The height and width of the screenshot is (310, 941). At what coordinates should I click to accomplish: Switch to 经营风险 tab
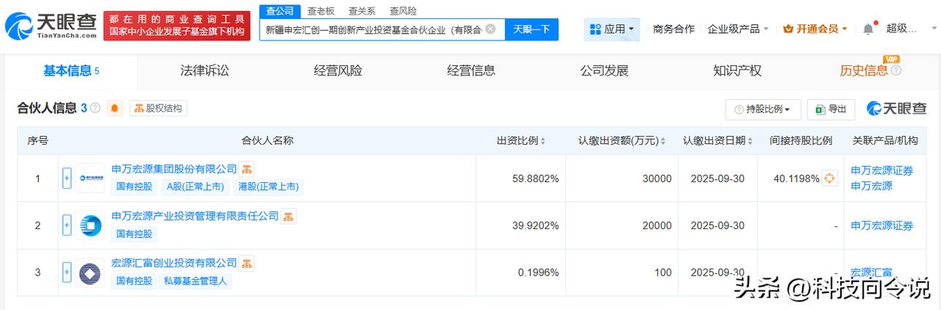(338, 71)
